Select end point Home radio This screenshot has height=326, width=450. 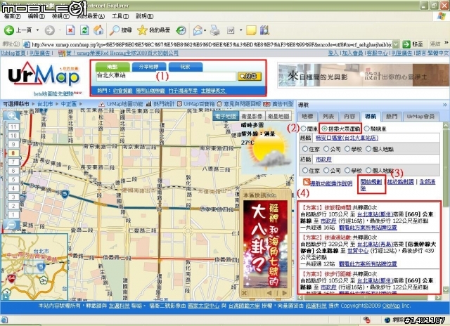[x=304, y=170]
